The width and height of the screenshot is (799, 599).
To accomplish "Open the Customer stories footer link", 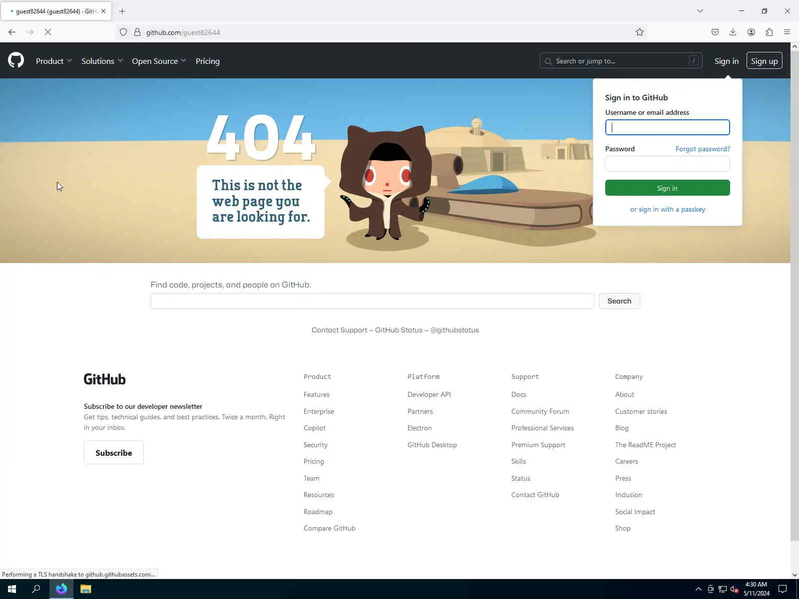I will point(641,411).
